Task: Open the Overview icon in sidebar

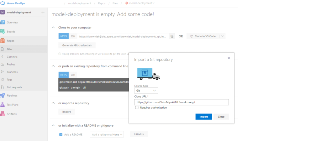Action: pos(3,22)
